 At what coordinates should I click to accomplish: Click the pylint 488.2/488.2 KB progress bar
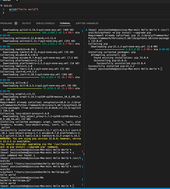(24, 33)
